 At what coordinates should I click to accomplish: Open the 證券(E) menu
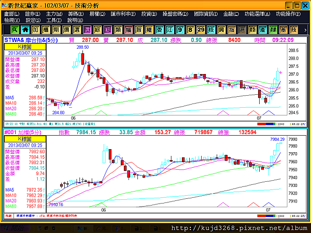coord(33,14)
